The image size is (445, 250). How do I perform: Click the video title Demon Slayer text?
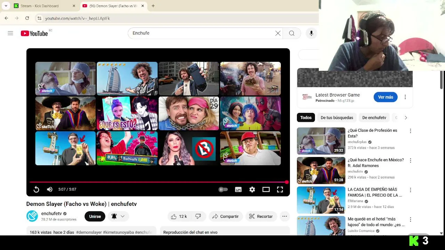[x=81, y=204]
